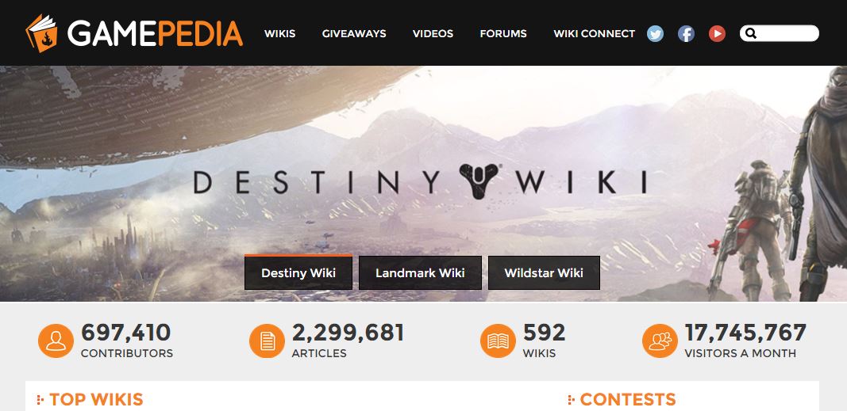
Task: Click the Destiny Wiki hero banner title
Action: point(420,181)
